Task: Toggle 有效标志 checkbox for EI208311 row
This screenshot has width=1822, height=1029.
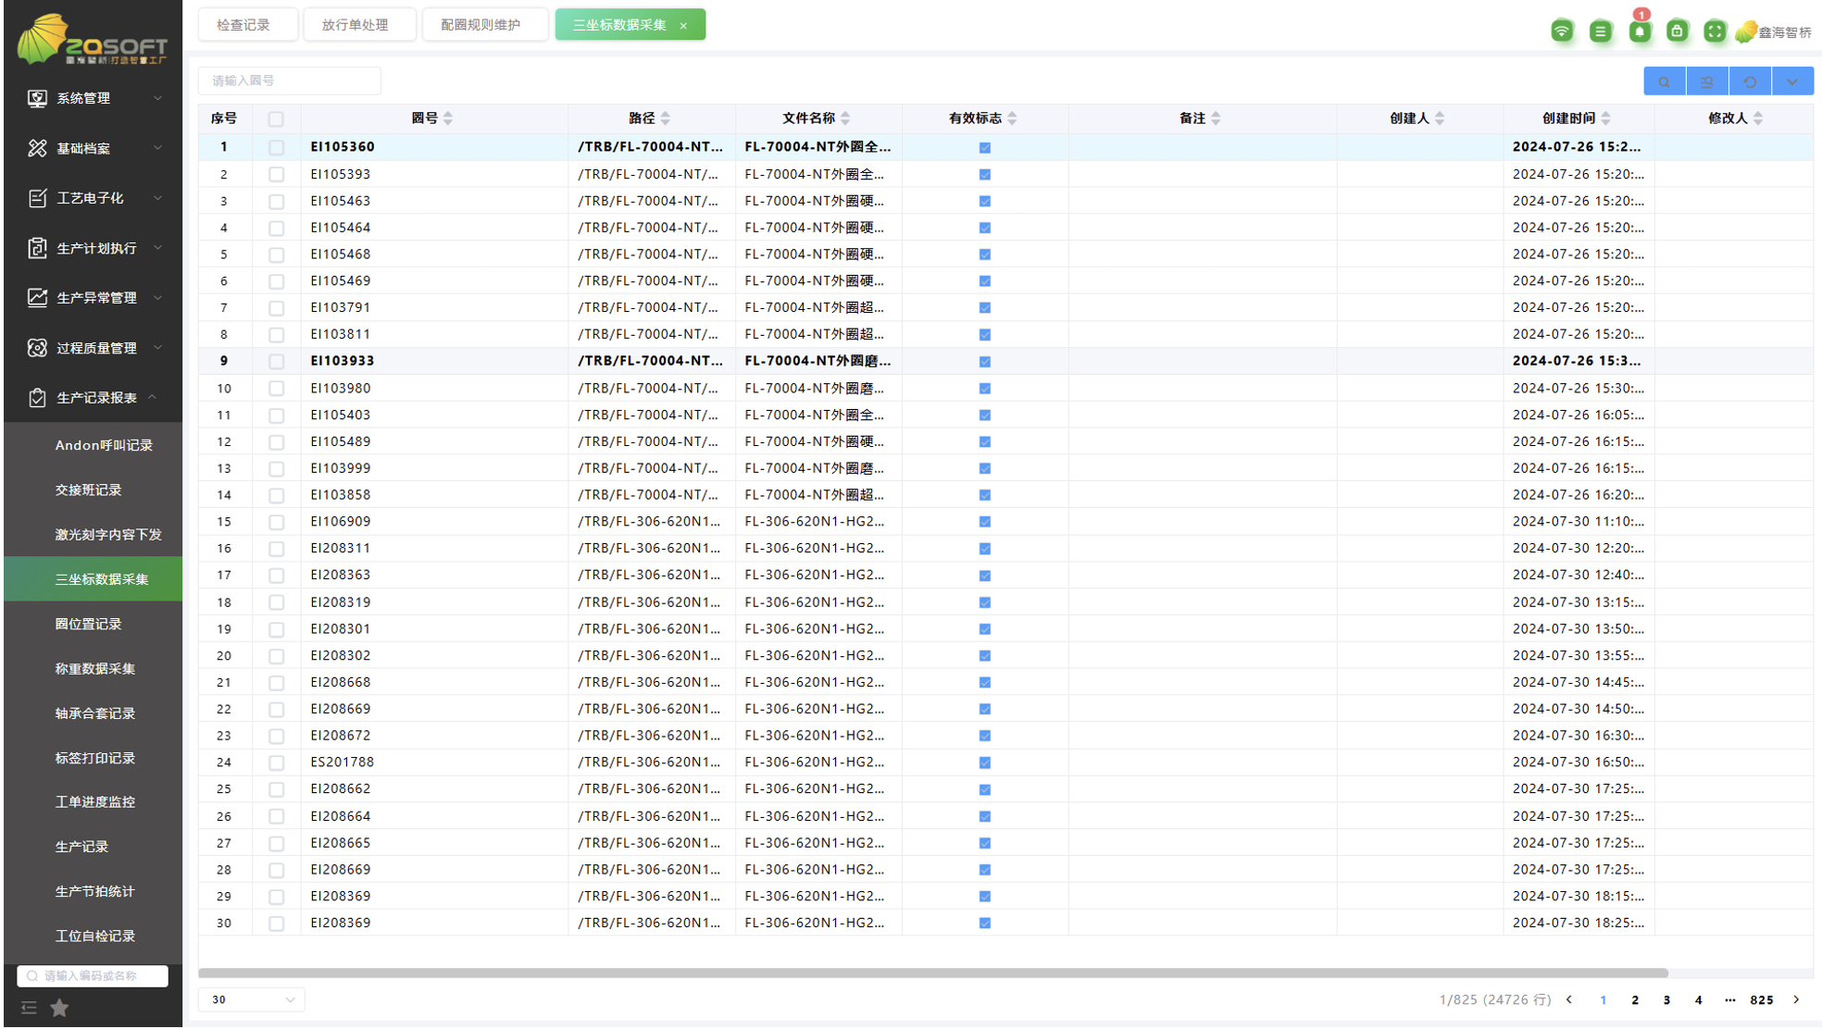Action: coord(985,549)
